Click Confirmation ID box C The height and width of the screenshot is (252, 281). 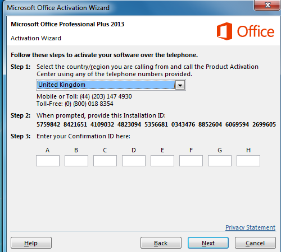(x=105, y=161)
